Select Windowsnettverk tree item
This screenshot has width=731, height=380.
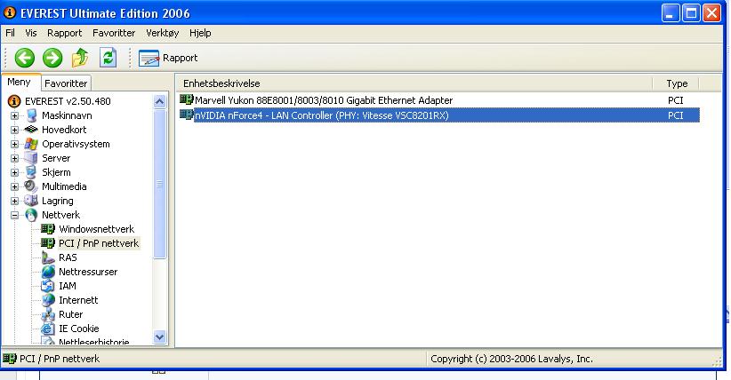pos(97,229)
